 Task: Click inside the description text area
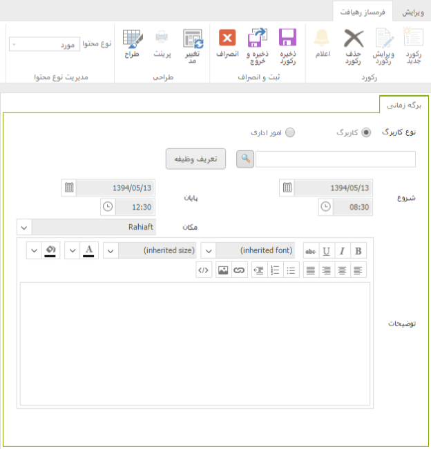195,343
